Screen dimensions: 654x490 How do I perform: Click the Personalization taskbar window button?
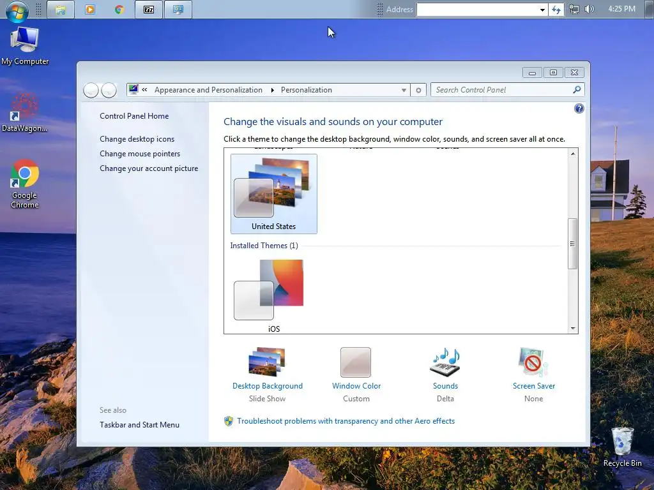(x=178, y=10)
